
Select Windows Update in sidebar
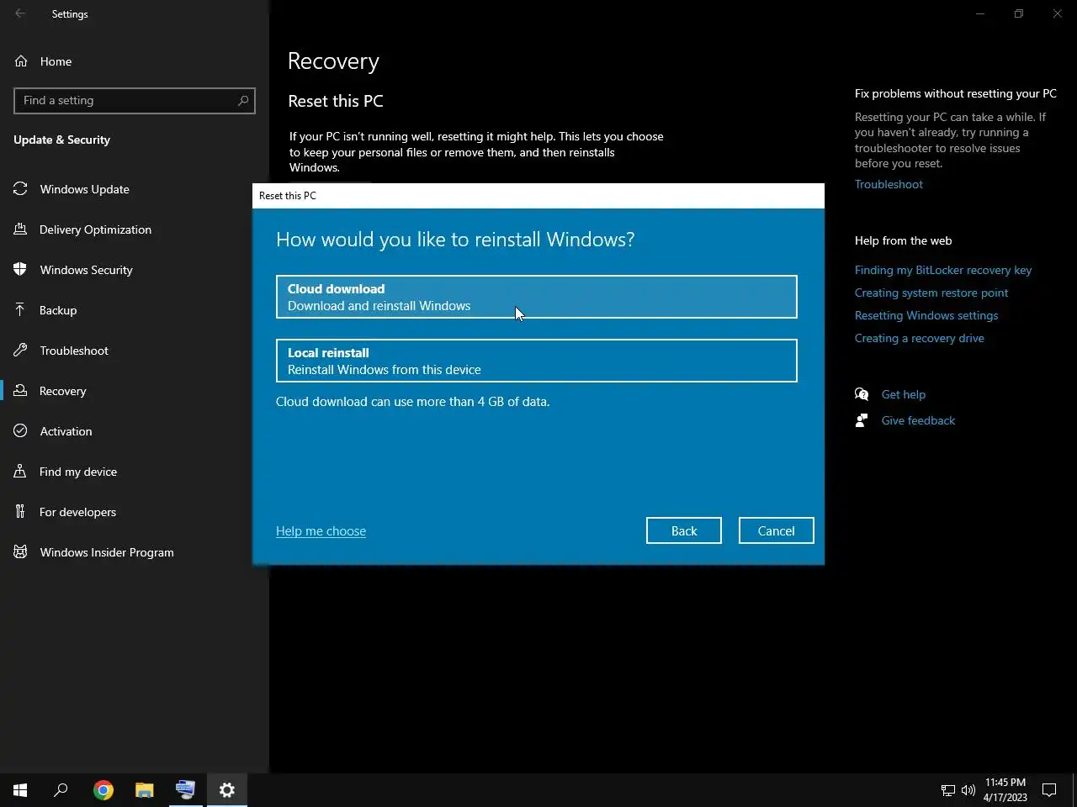[x=135, y=189]
